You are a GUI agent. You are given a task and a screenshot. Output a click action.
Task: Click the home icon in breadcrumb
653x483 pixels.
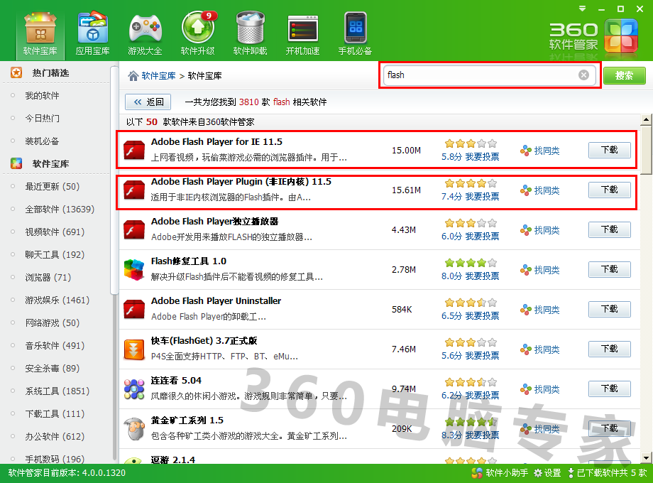coord(133,76)
